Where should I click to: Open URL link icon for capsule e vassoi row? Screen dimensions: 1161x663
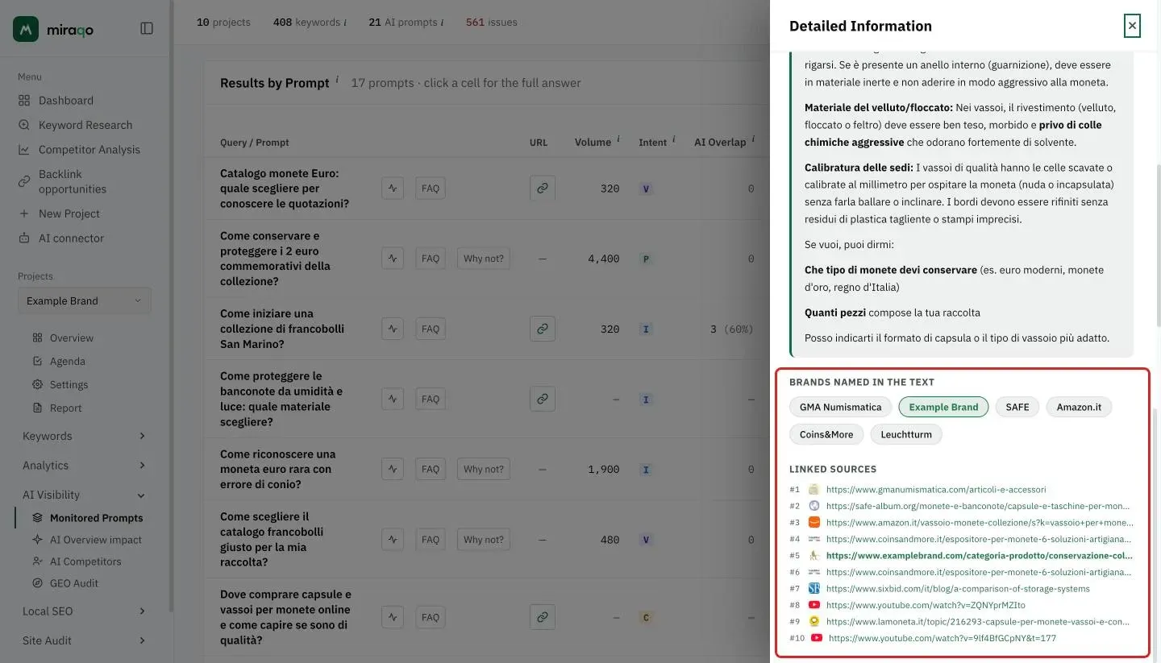[543, 618]
